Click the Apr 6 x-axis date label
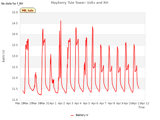Viewport: 160px width, 120px height. 95,103
